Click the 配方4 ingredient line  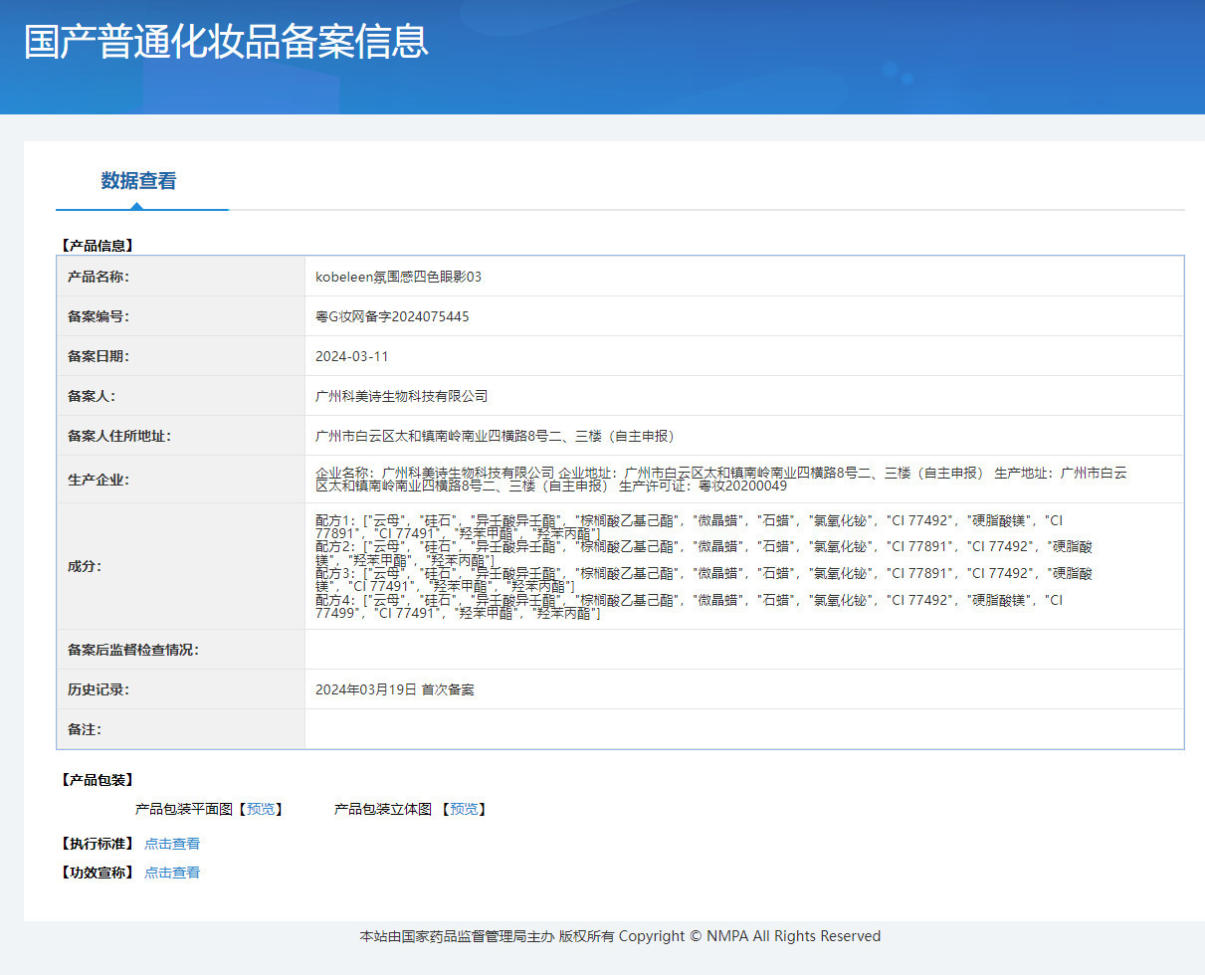690,607
